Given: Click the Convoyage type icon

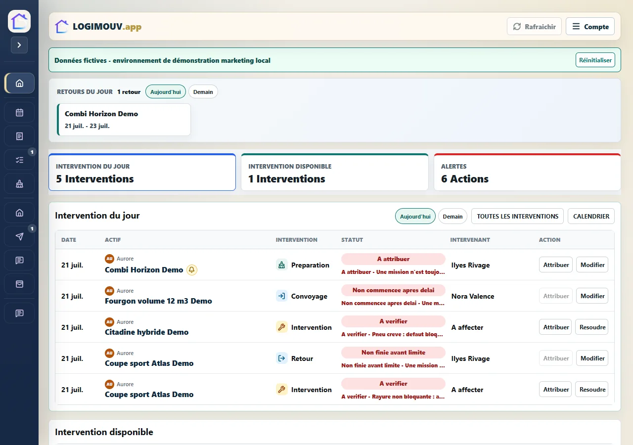Looking at the screenshot, I should pyautogui.click(x=282, y=296).
